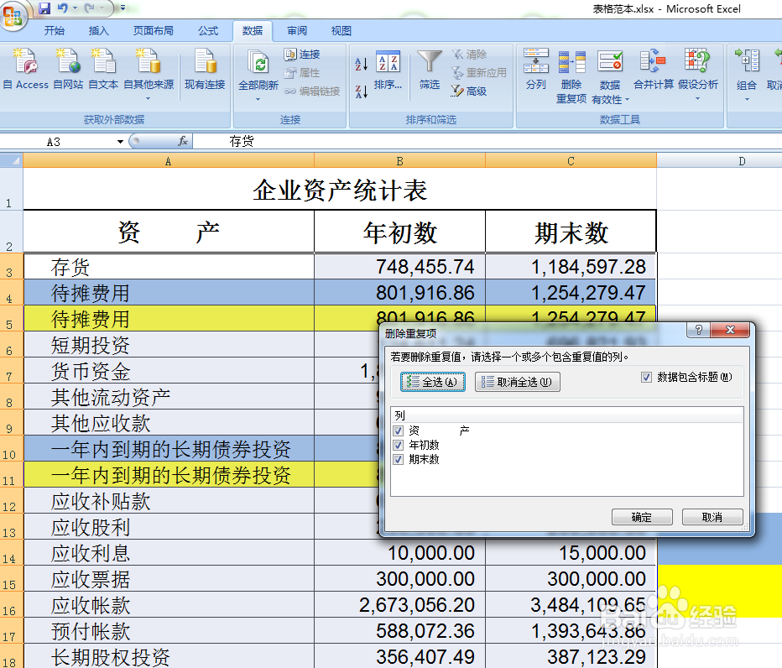This screenshot has width=782, height=668.
Task: Open the 数据有效性 dropdown arrow
Action: [627, 100]
